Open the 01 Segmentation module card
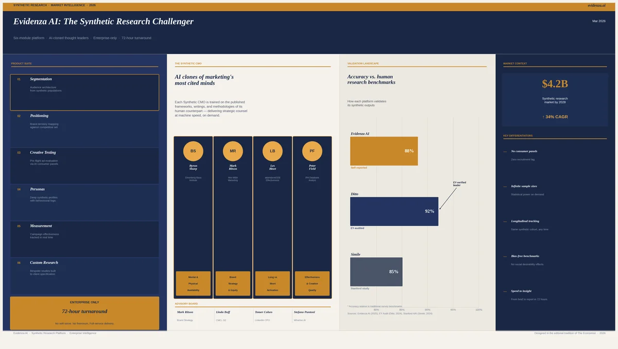The width and height of the screenshot is (618, 349). pos(84,93)
